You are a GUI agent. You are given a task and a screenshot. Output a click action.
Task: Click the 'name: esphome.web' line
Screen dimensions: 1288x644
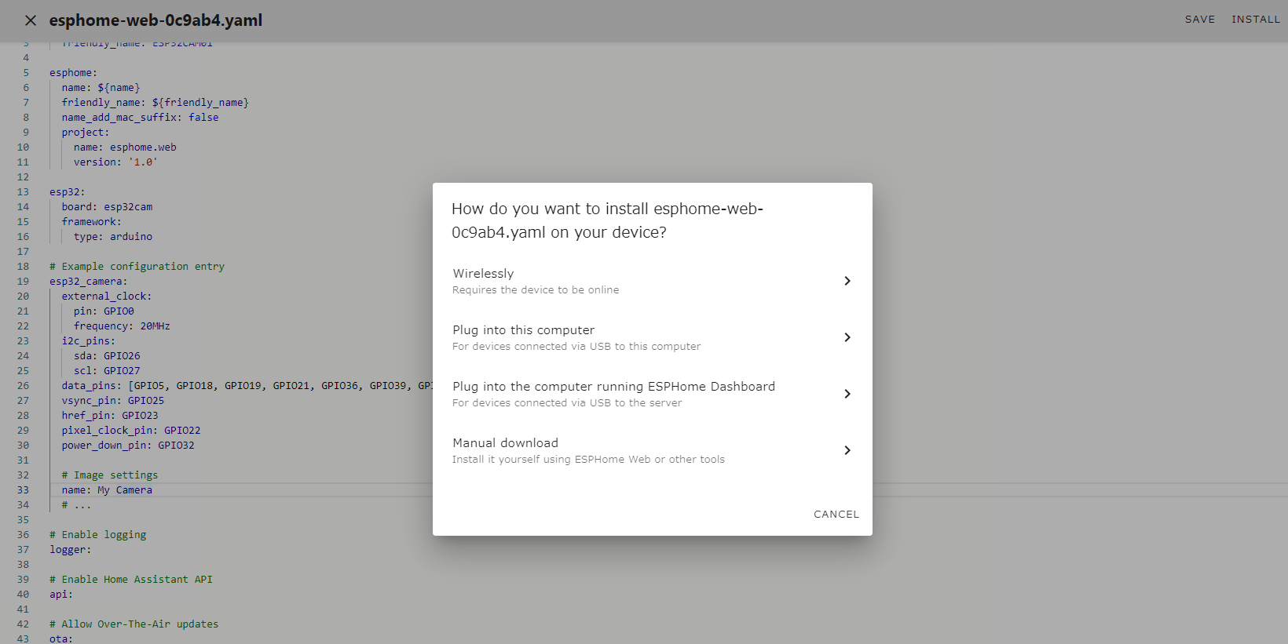[125, 147]
